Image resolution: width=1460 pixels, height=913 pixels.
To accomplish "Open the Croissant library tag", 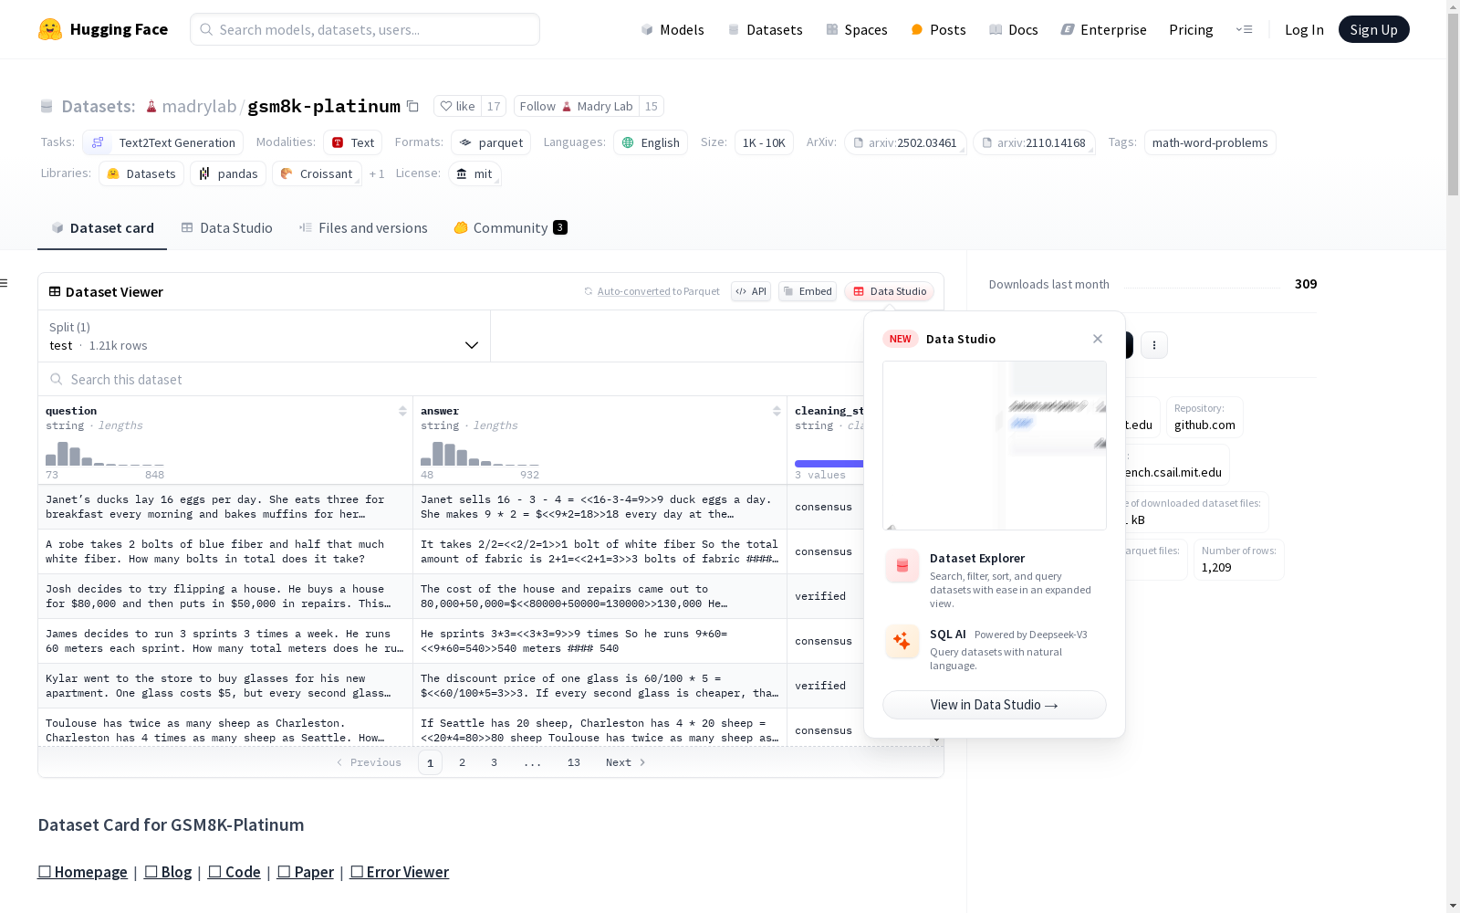I will pos(317,173).
